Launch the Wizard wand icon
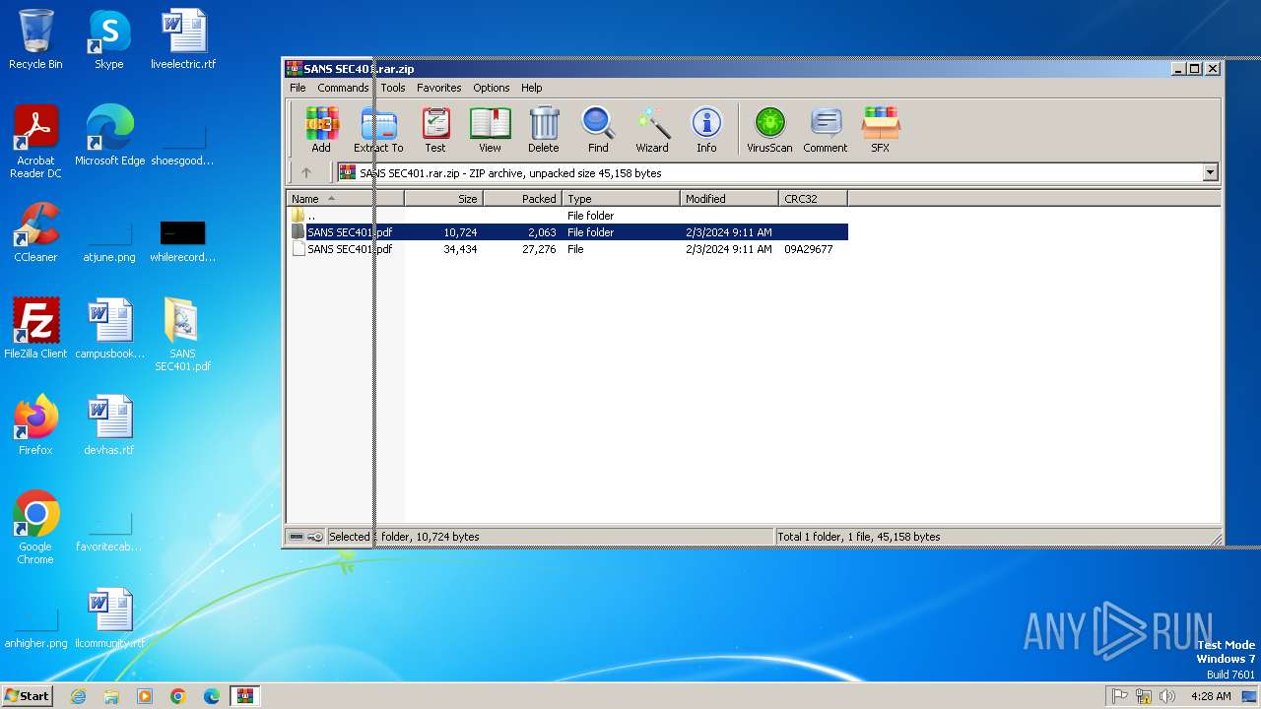This screenshot has height=709, width=1261. tap(652, 130)
